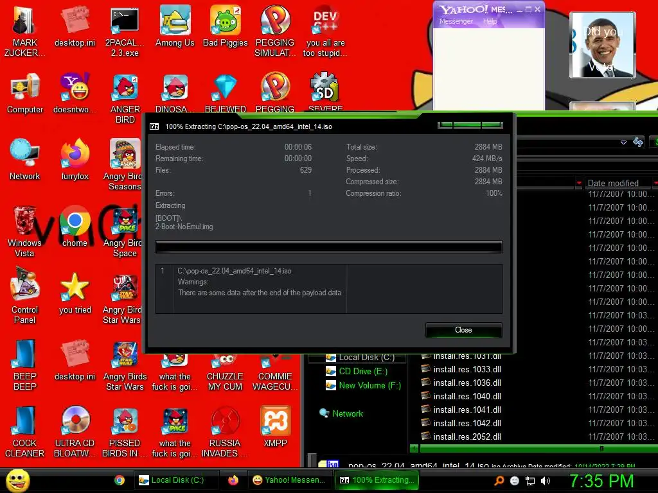658x493 pixels.
Task: Launch the furryfox Firefox shortcut
Action: click(x=75, y=159)
